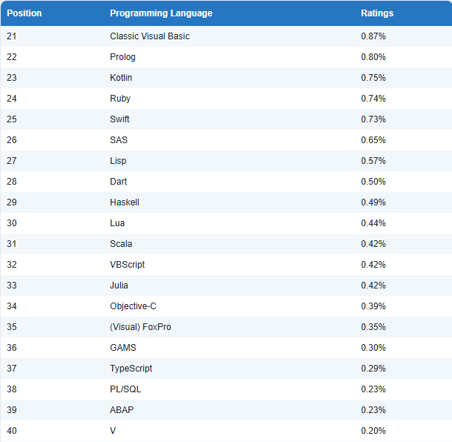The height and width of the screenshot is (442, 452).
Task: Click the V language name
Action: (x=113, y=430)
